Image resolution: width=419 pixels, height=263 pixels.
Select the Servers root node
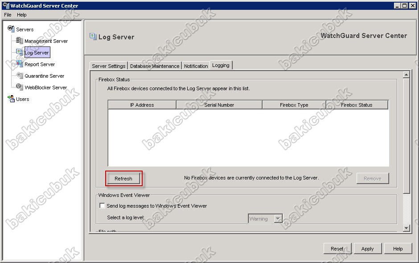coord(25,29)
